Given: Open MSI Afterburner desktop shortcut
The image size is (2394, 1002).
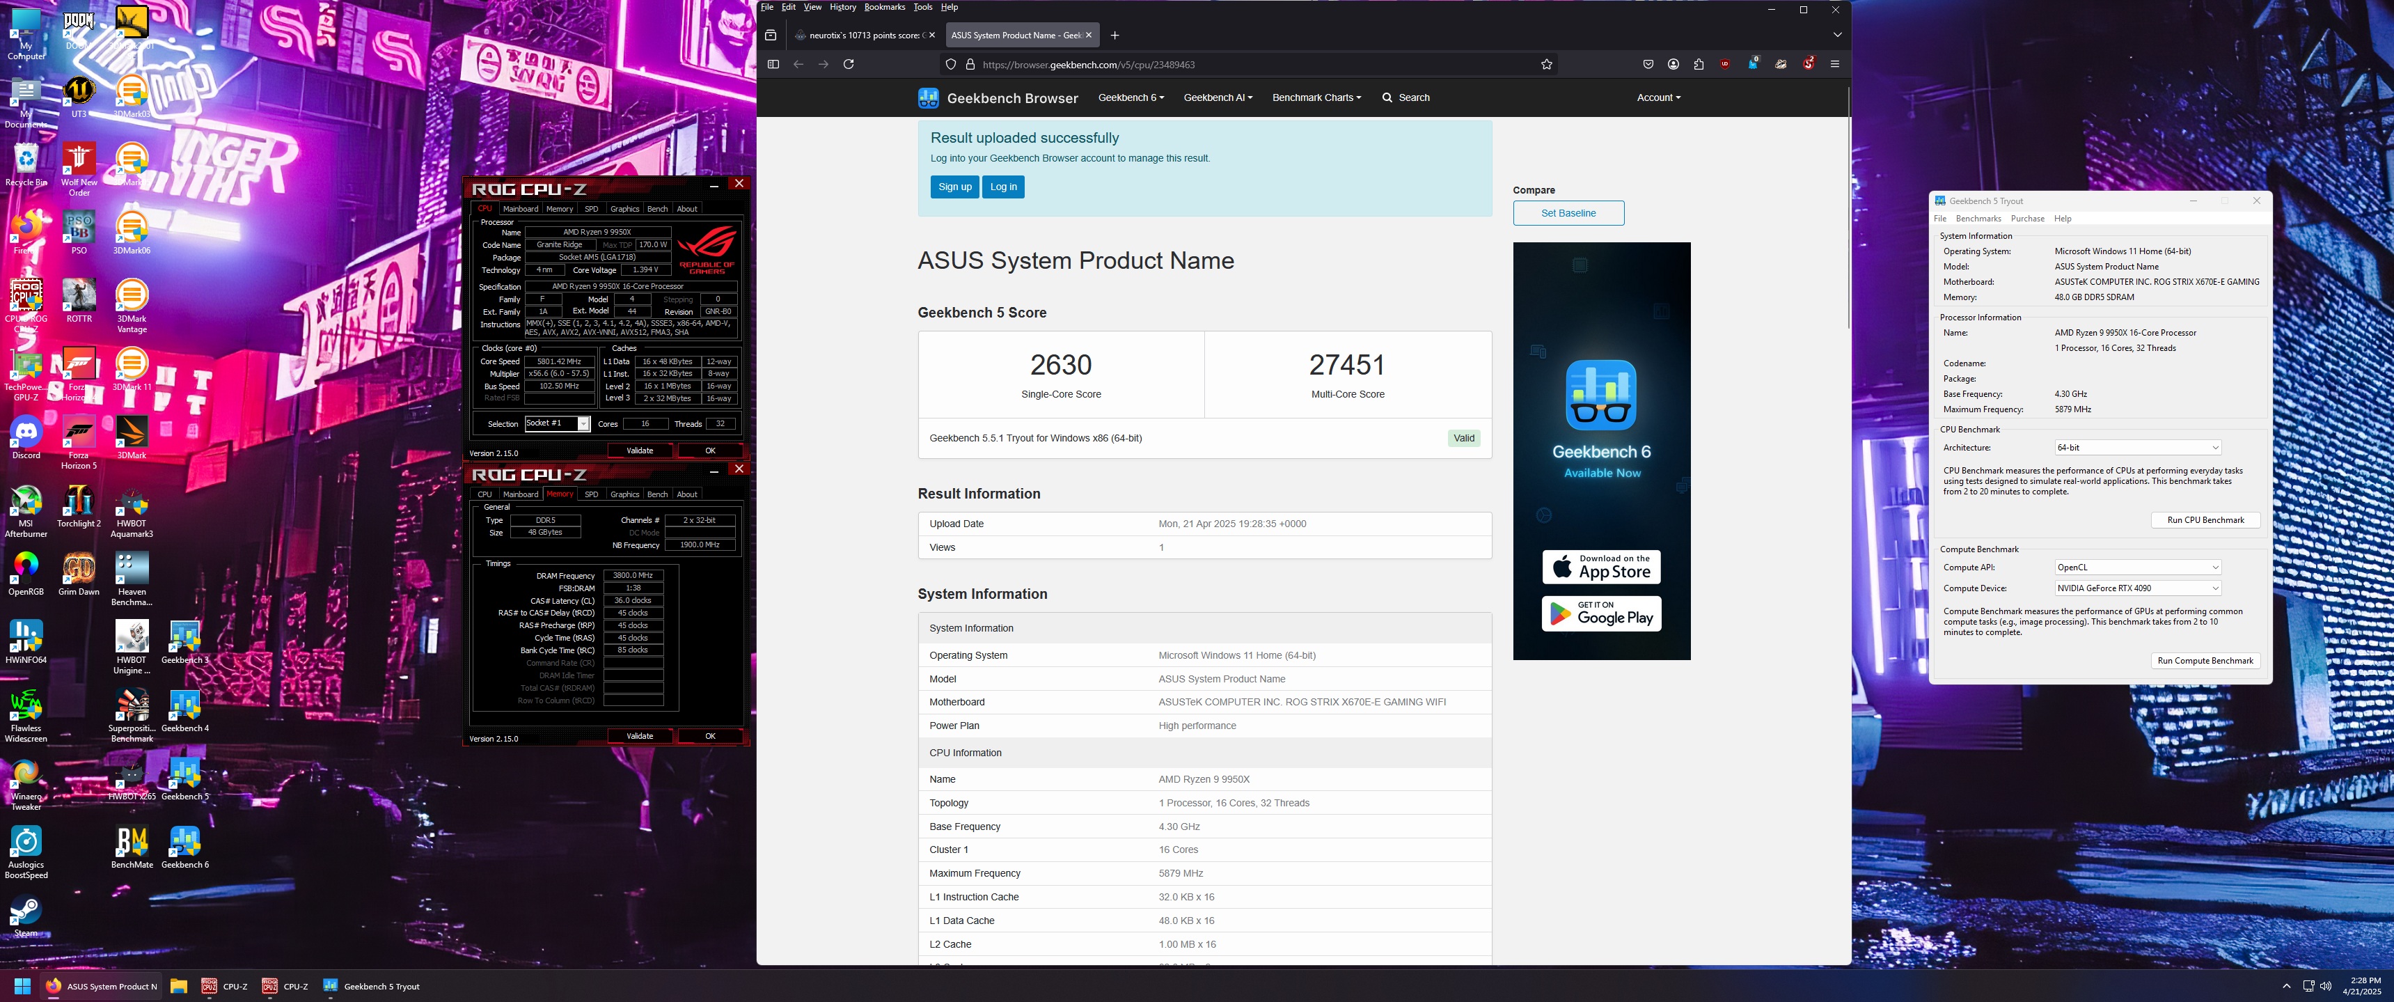Looking at the screenshot, I should (x=26, y=511).
